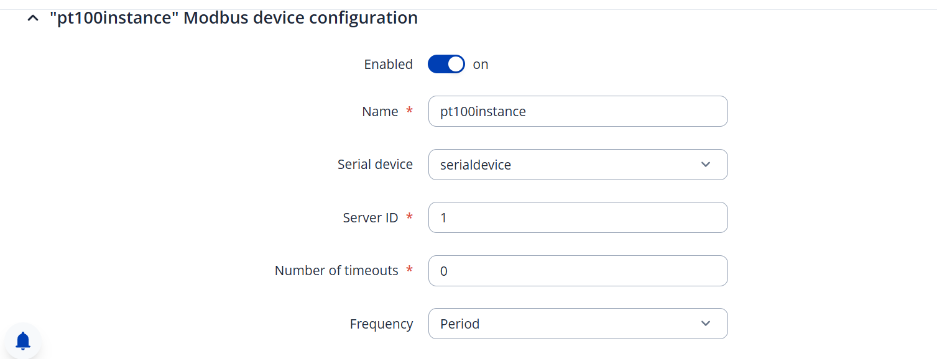Screen dimensions: 937x359
Task: Focus the Name input field
Action: [x=578, y=111]
